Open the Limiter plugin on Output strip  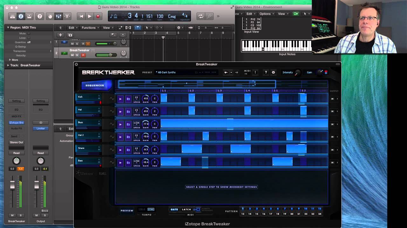point(41,129)
